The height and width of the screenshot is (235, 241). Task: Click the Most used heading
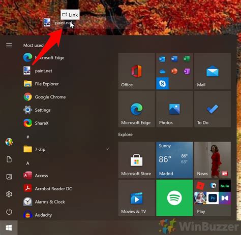coord(34,45)
